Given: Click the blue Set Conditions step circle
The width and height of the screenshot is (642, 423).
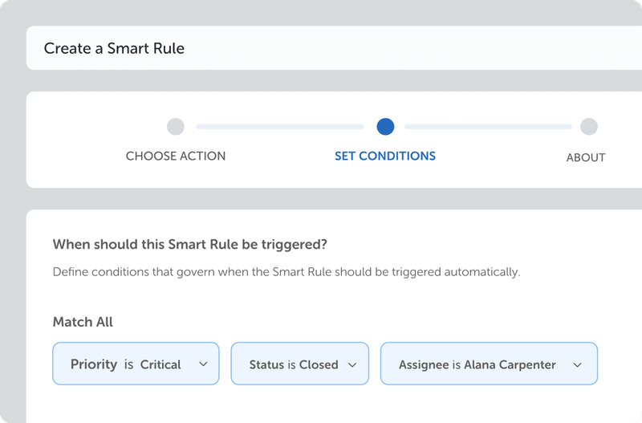Looking at the screenshot, I should click(385, 127).
